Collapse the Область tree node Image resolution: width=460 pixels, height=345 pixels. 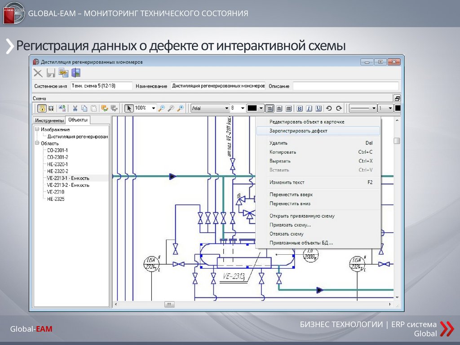tap(37, 143)
